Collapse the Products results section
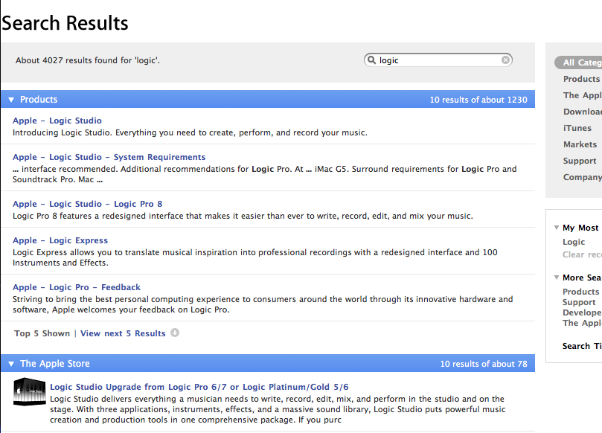602x433 pixels. pyautogui.click(x=10, y=99)
